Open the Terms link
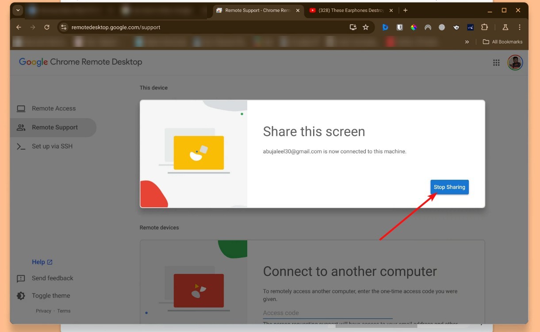 64,311
